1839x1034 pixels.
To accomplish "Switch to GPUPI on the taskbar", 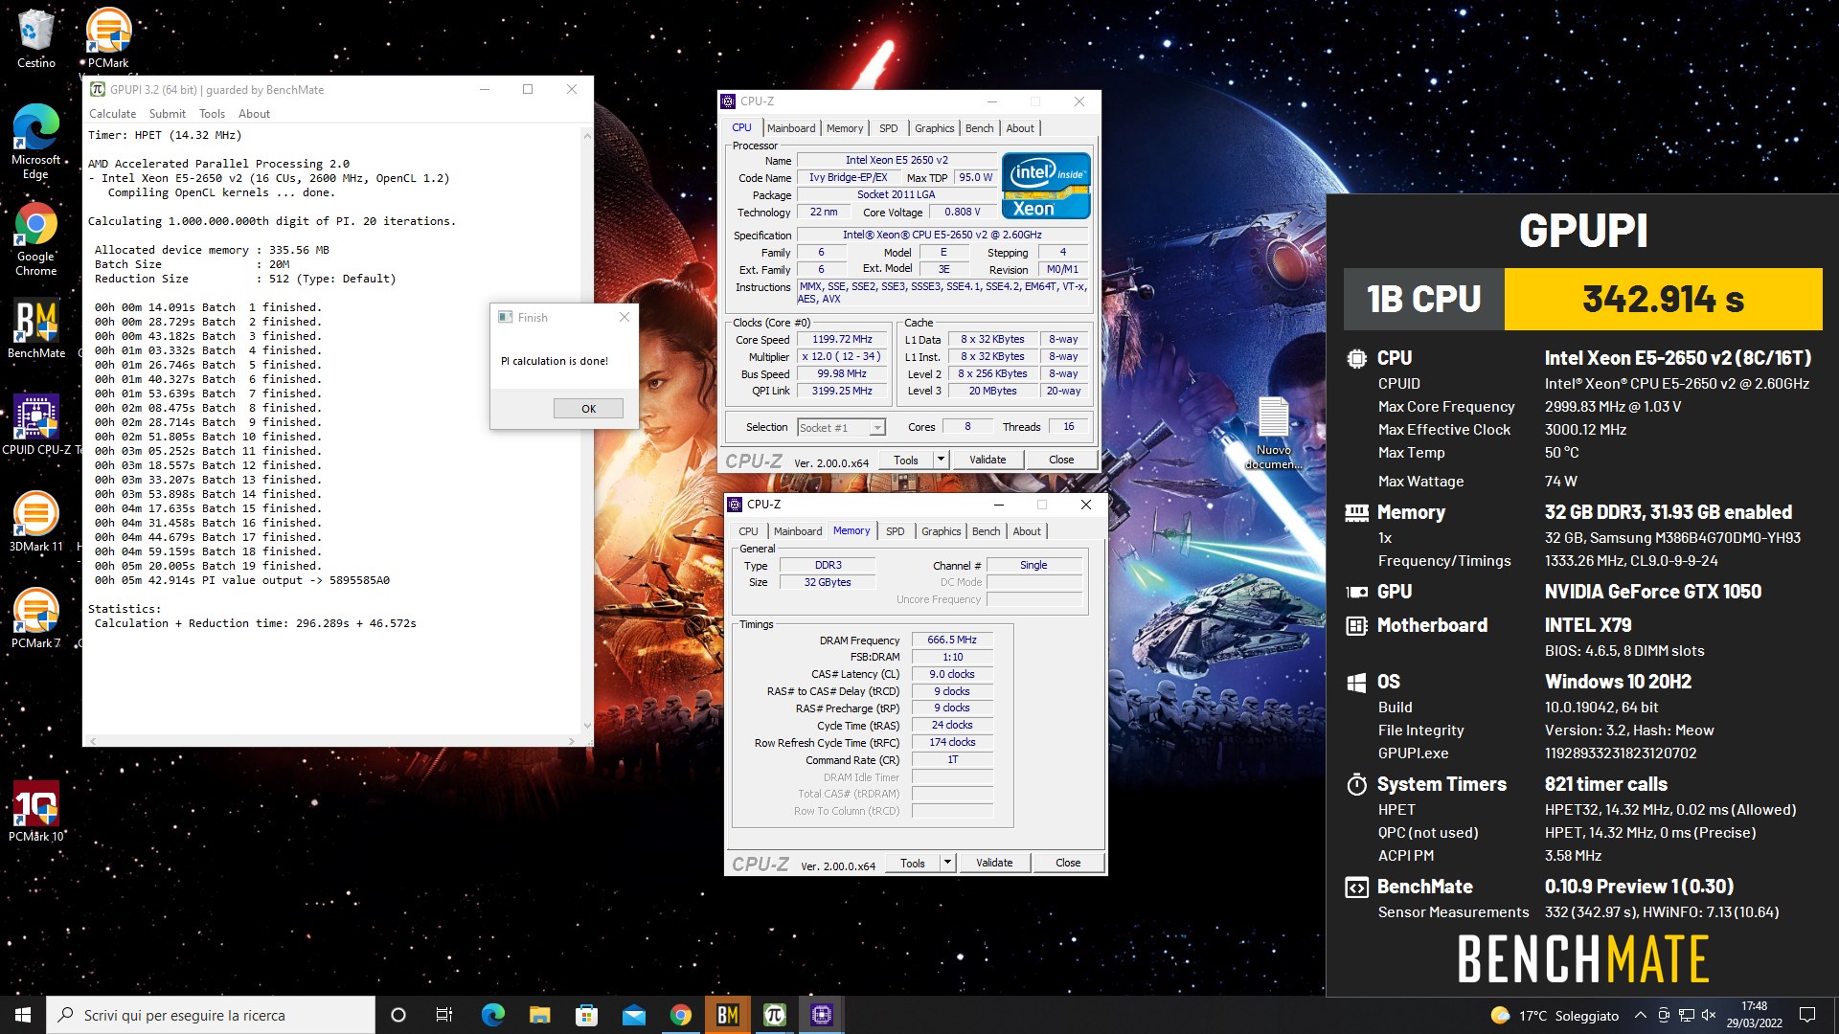I will [x=775, y=1015].
